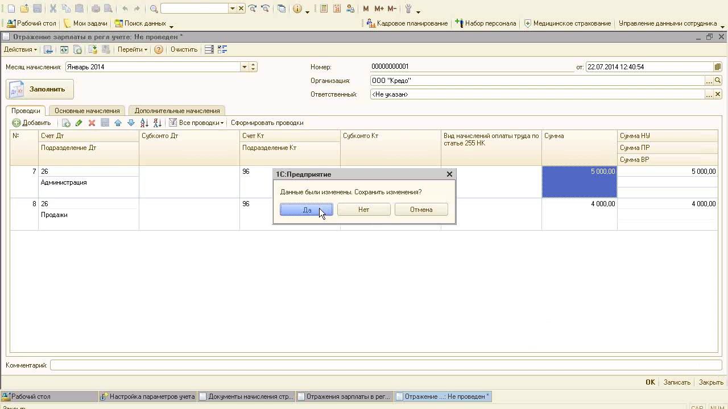Screen dimensions: 728x409
Task: Click the M+ memory add button
Action: click(x=379, y=9)
